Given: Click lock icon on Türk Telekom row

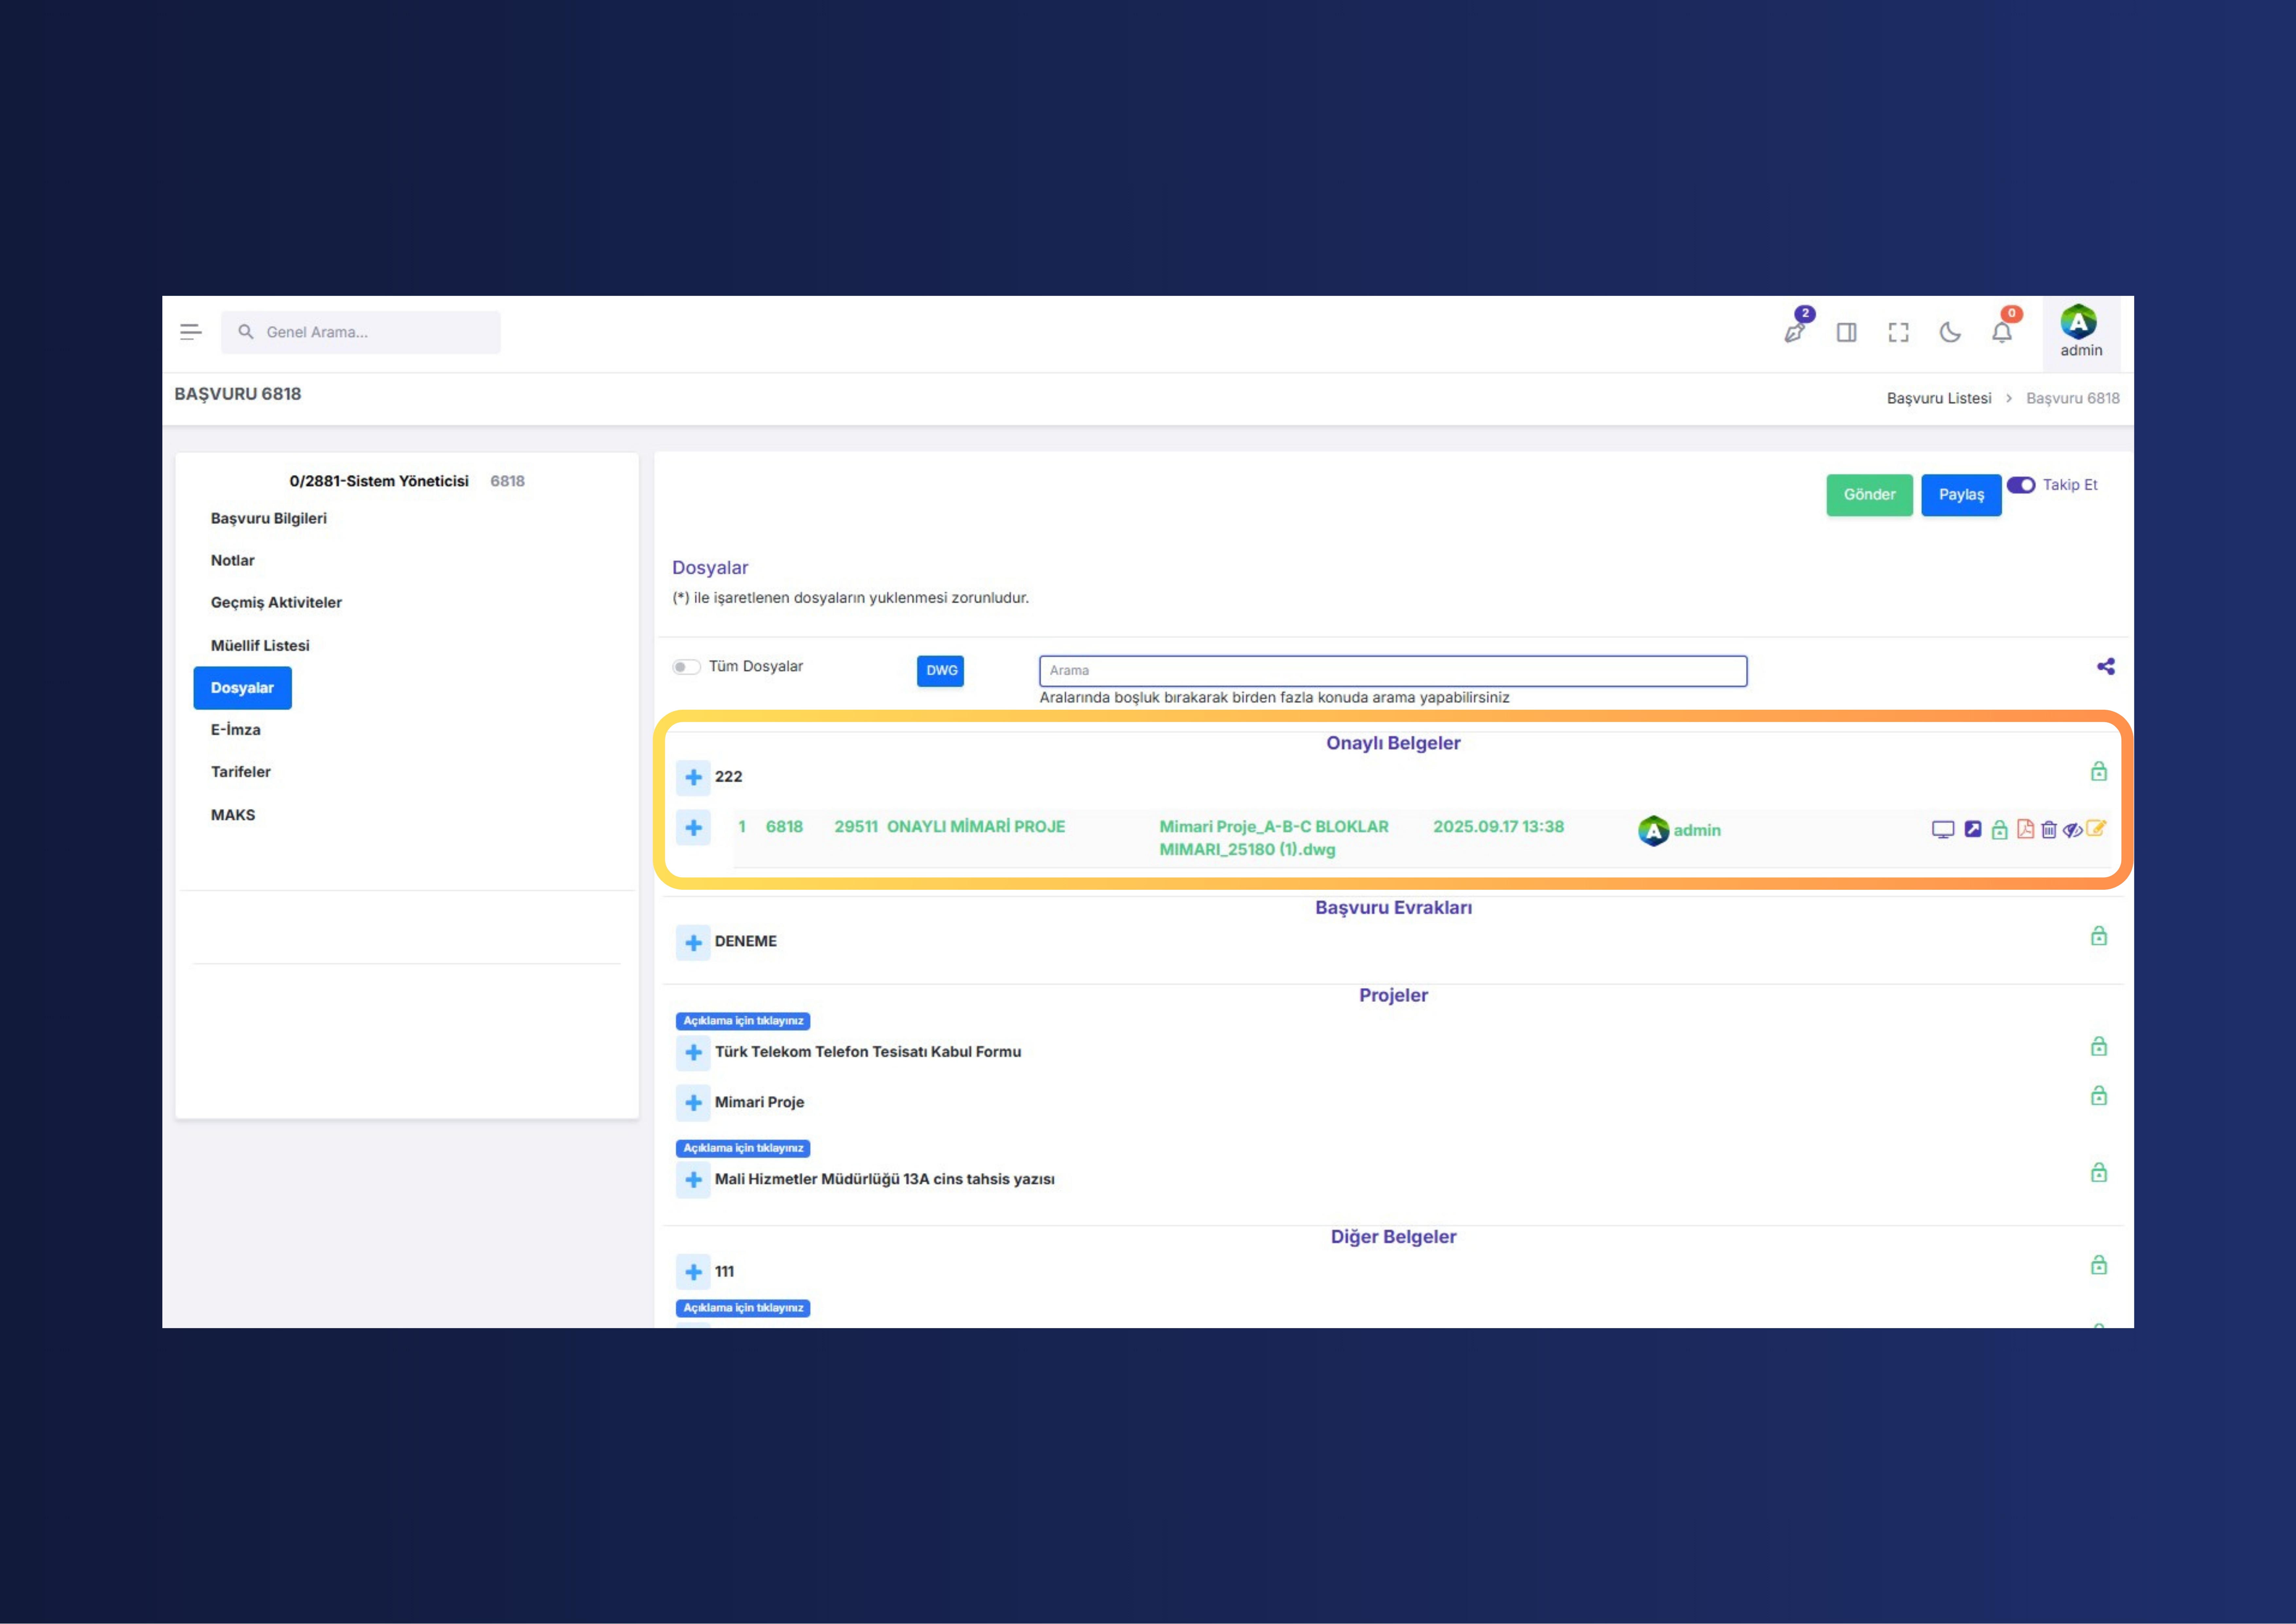Looking at the screenshot, I should coord(2099,1047).
